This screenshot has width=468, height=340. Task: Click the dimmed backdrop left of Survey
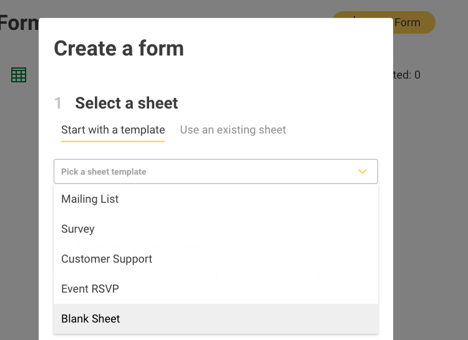[19, 229]
